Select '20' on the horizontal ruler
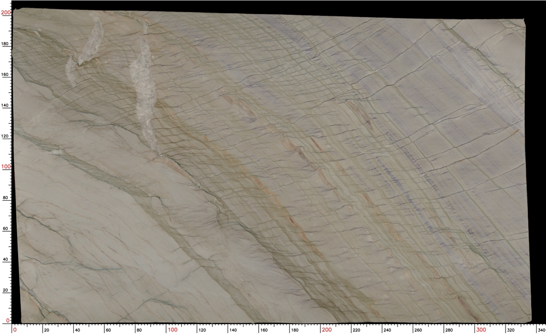Image resolution: width=546 pixels, height=335 pixels. coord(46,330)
